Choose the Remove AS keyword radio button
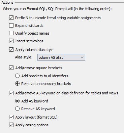Viewport: 124px width, 133px height. coord(17,109)
